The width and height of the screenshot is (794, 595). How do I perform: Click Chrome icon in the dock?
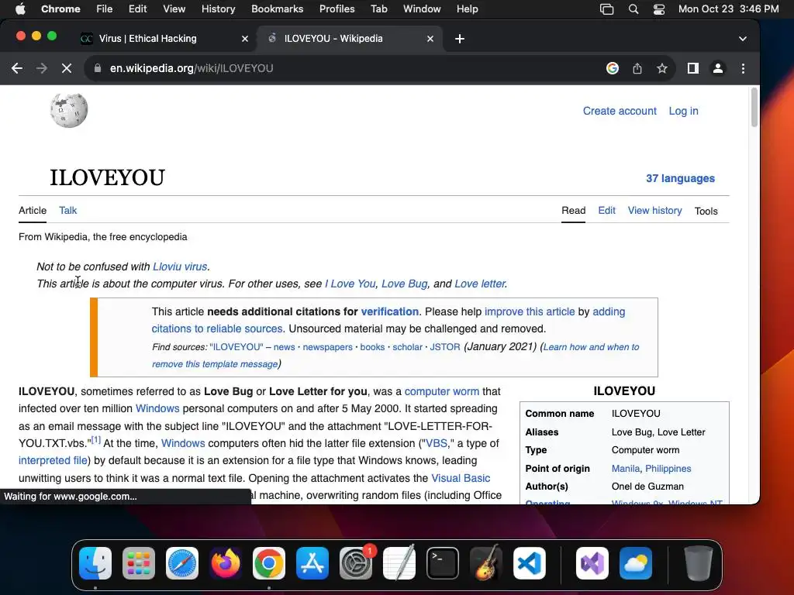pos(269,563)
